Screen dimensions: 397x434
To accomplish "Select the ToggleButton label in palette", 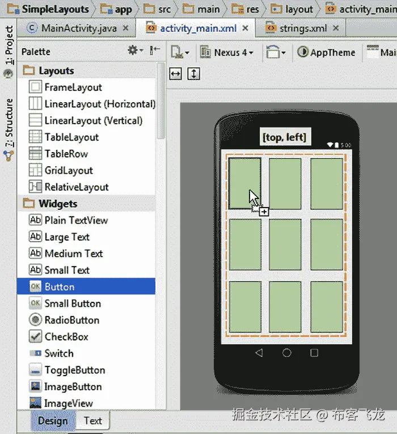I will pos(75,370).
